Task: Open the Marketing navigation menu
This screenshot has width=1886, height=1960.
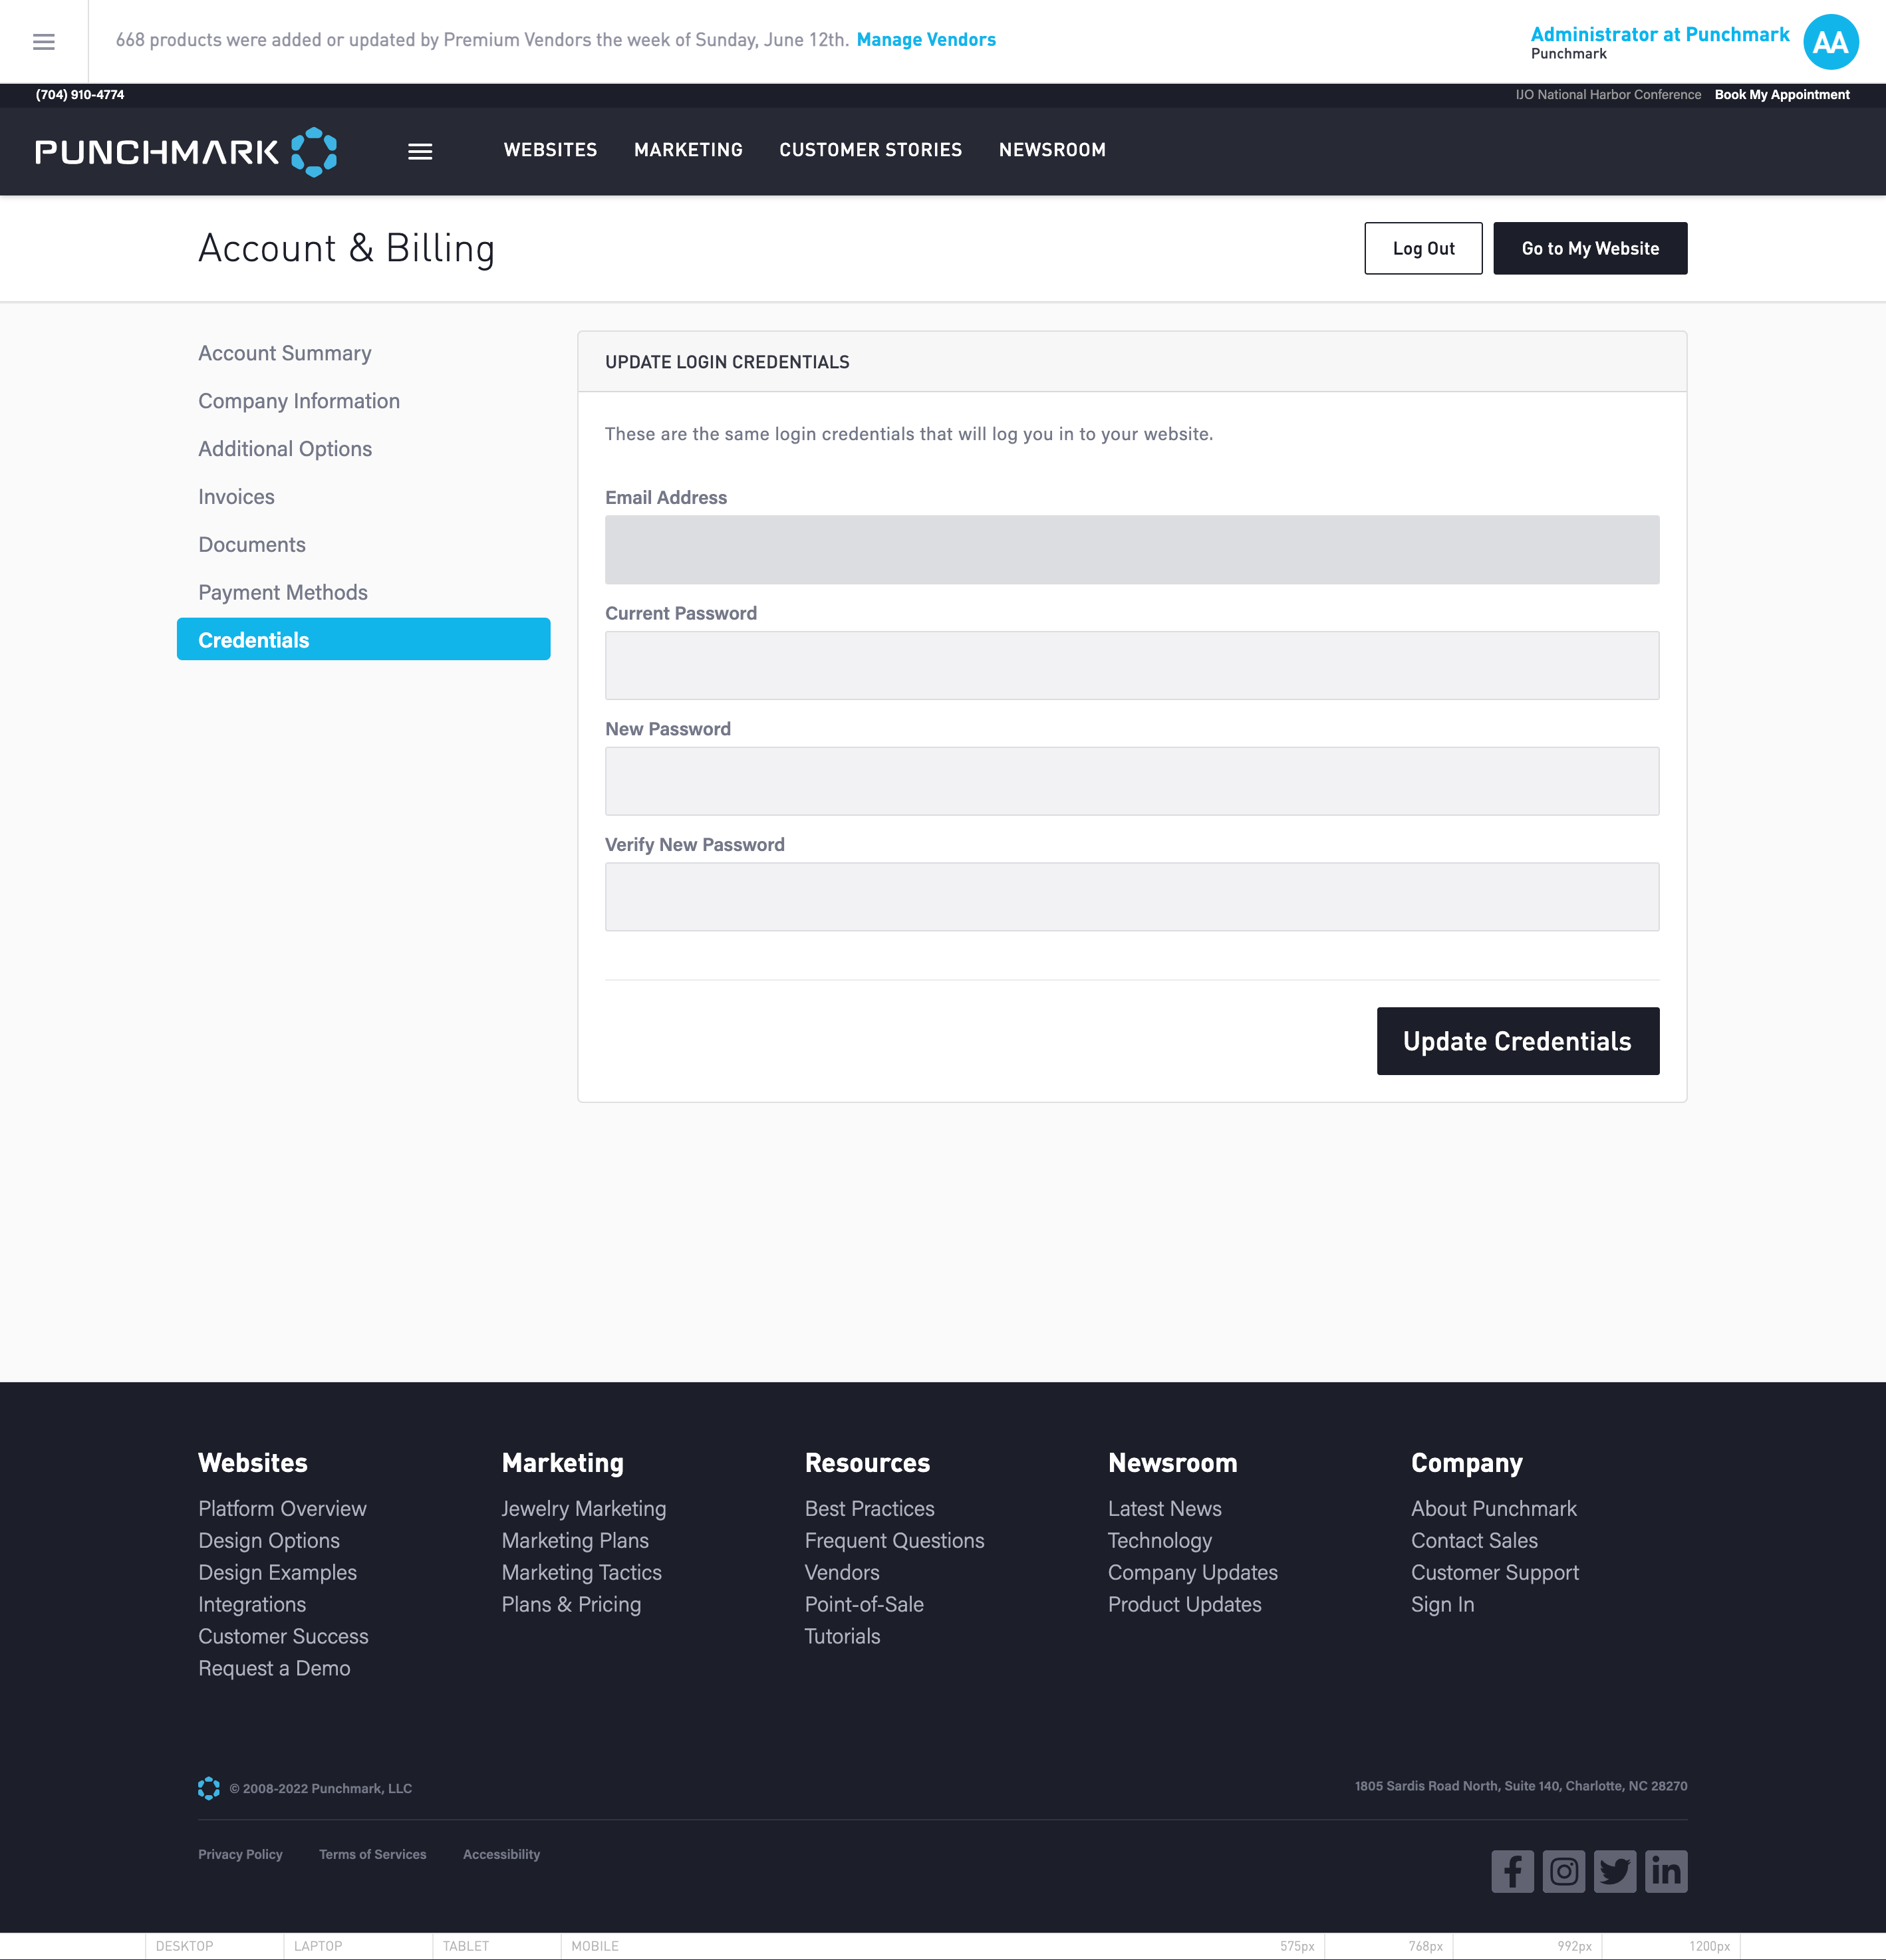Action: (x=688, y=150)
